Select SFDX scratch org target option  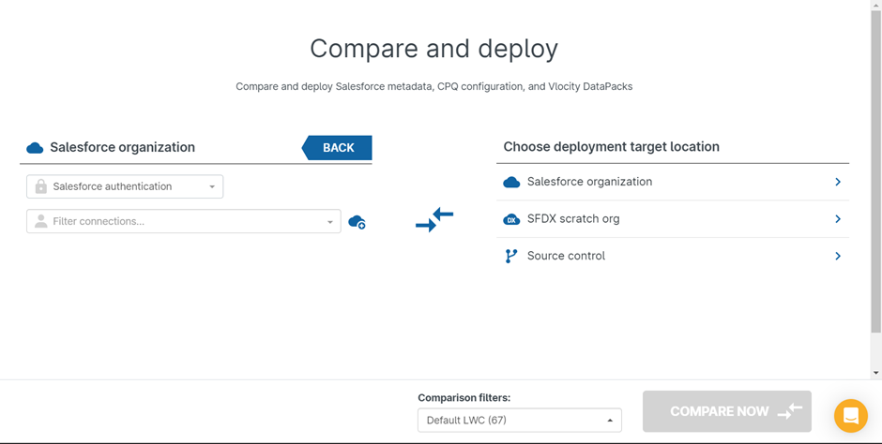573,219
